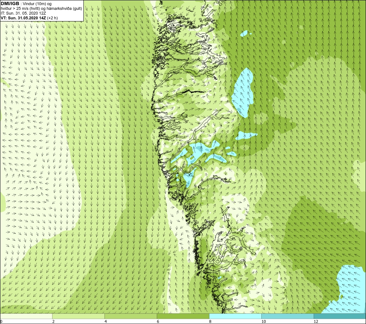Viewport: 366px width, 324px height.
Task: Click the 'IT: Sun. 31. 05. 2020 12Z' line
Action: (x=23, y=13)
